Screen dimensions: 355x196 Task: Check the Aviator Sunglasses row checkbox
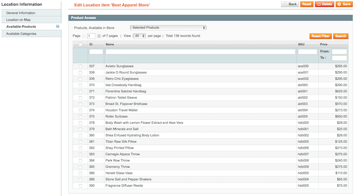pyautogui.click(x=80, y=66)
